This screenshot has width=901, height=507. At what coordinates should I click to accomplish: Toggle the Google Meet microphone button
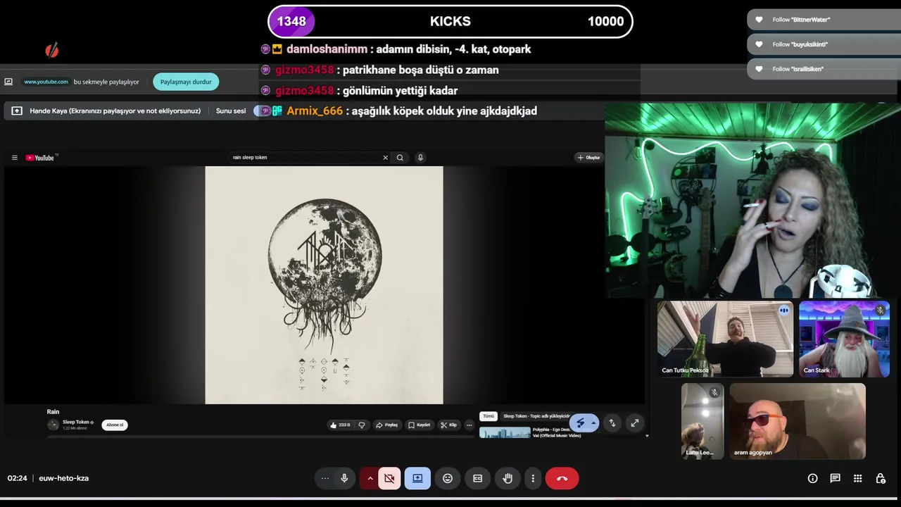tap(344, 478)
